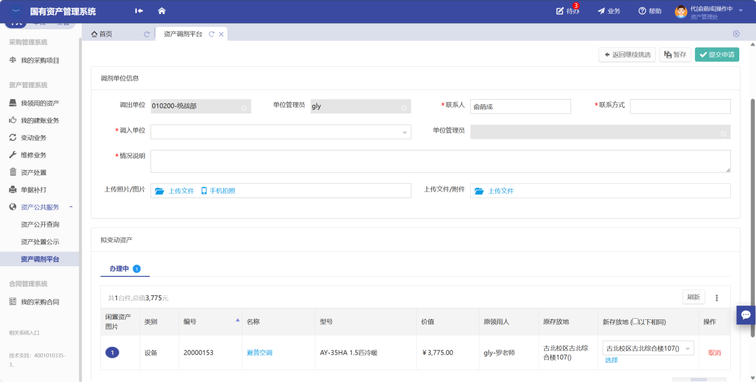Click the 联系方式 input field
The width and height of the screenshot is (756, 382).
[680, 106]
